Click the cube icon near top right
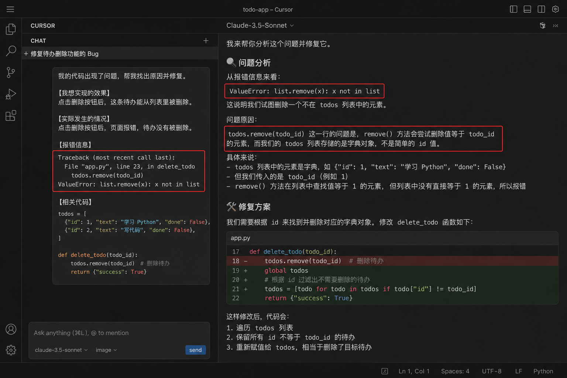Viewport: 567px width, 378px height. pyautogui.click(x=543, y=25)
